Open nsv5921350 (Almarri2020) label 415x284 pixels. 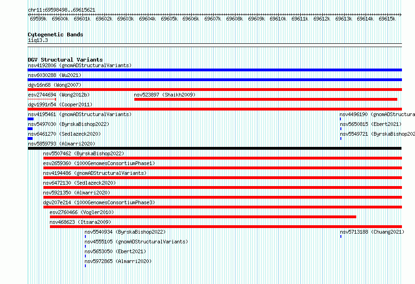[76, 193]
